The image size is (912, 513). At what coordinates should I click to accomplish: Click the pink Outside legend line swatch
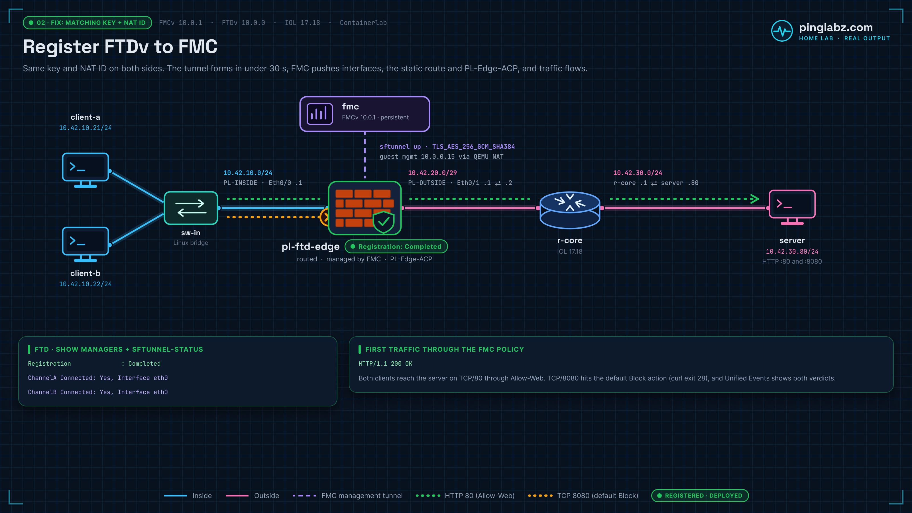tap(237, 496)
